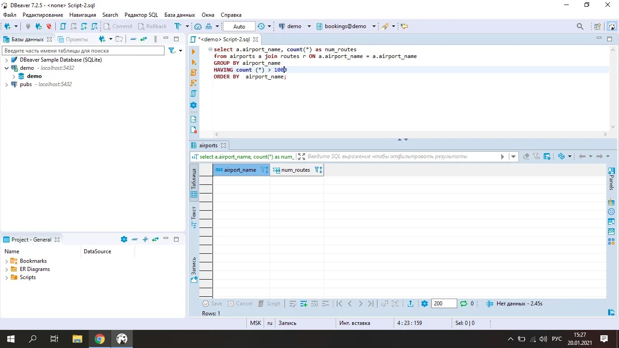Click the eraser remove filters icon in results

526,156
